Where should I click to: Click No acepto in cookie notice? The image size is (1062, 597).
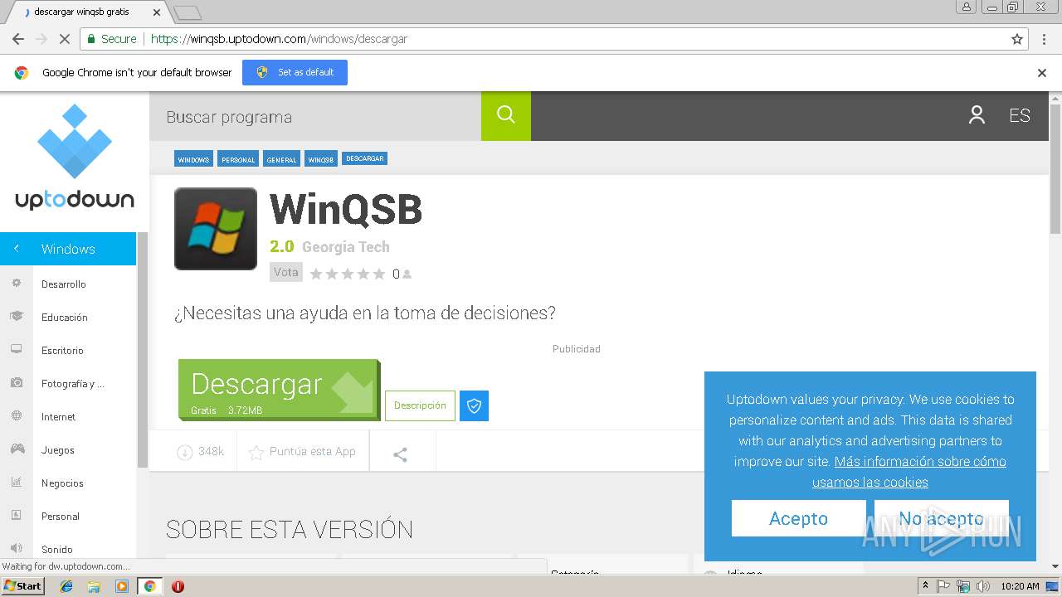coord(941,518)
